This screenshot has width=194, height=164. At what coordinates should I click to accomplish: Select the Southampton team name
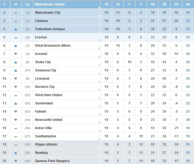click(45, 136)
